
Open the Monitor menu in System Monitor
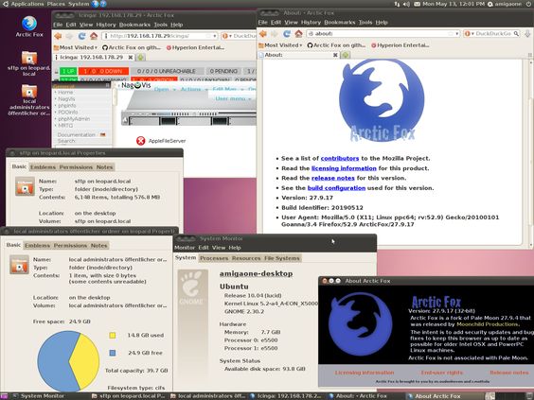click(x=185, y=248)
